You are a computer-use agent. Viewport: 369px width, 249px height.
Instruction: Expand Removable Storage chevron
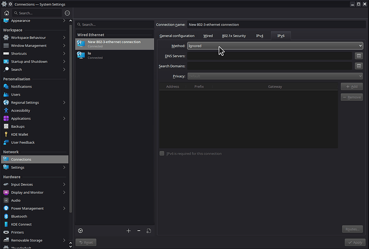pyautogui.click(x=64, y=240)
